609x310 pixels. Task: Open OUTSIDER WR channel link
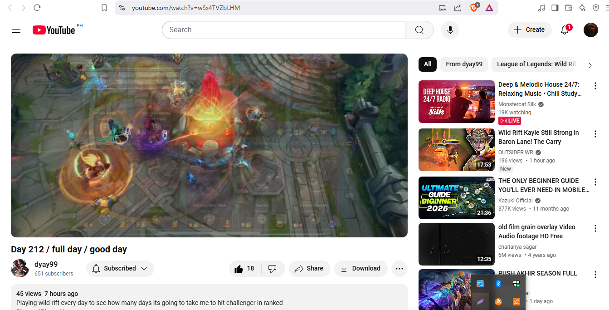click(x=516, y=153)
